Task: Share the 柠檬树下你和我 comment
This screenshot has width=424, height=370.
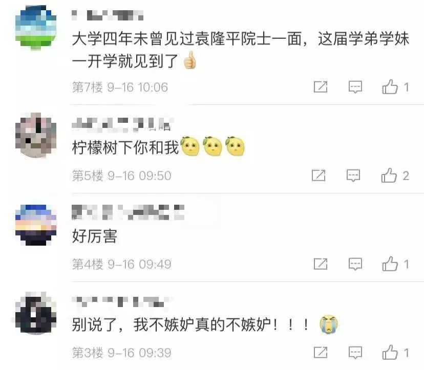Action: coord(319,176)
